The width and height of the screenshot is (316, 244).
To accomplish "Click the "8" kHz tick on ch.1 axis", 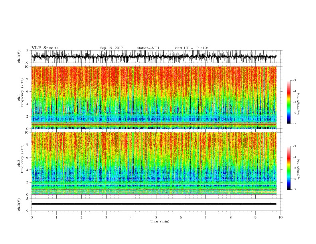I will (x=28, y=79).
